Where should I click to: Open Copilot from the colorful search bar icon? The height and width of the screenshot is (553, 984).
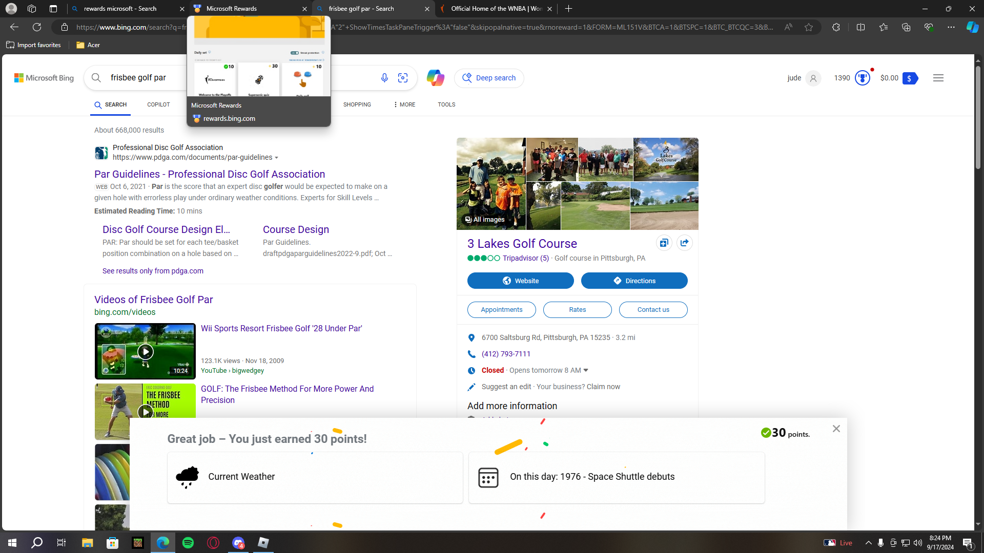tap(435, 78)
